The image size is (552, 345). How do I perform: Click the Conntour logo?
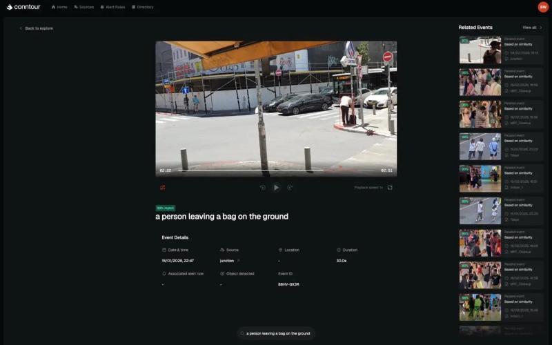coord(23,7)
